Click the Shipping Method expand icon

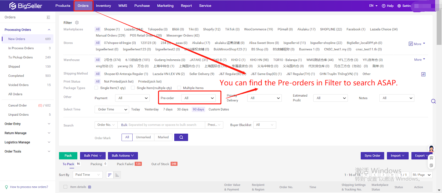coord(423,74)
